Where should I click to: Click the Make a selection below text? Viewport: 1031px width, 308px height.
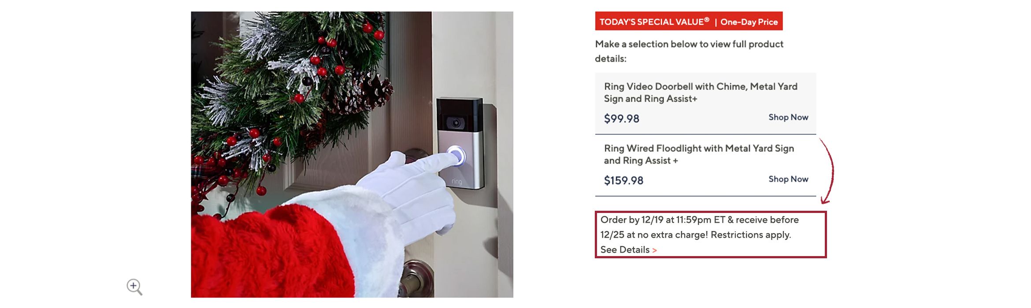pos(689,51)
